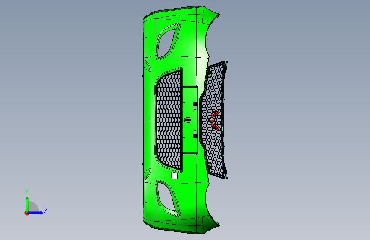Pick the lower green clip on the detached grille
The height and width of the screenshot is (240, 370).
(209, 166)
